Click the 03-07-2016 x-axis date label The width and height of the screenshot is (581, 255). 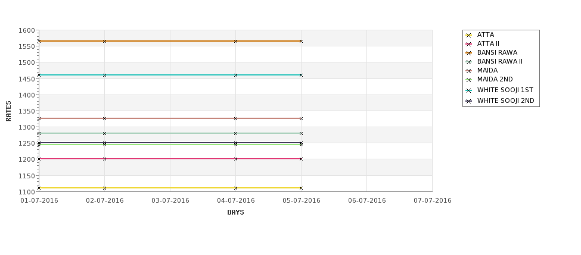(170, 200)
